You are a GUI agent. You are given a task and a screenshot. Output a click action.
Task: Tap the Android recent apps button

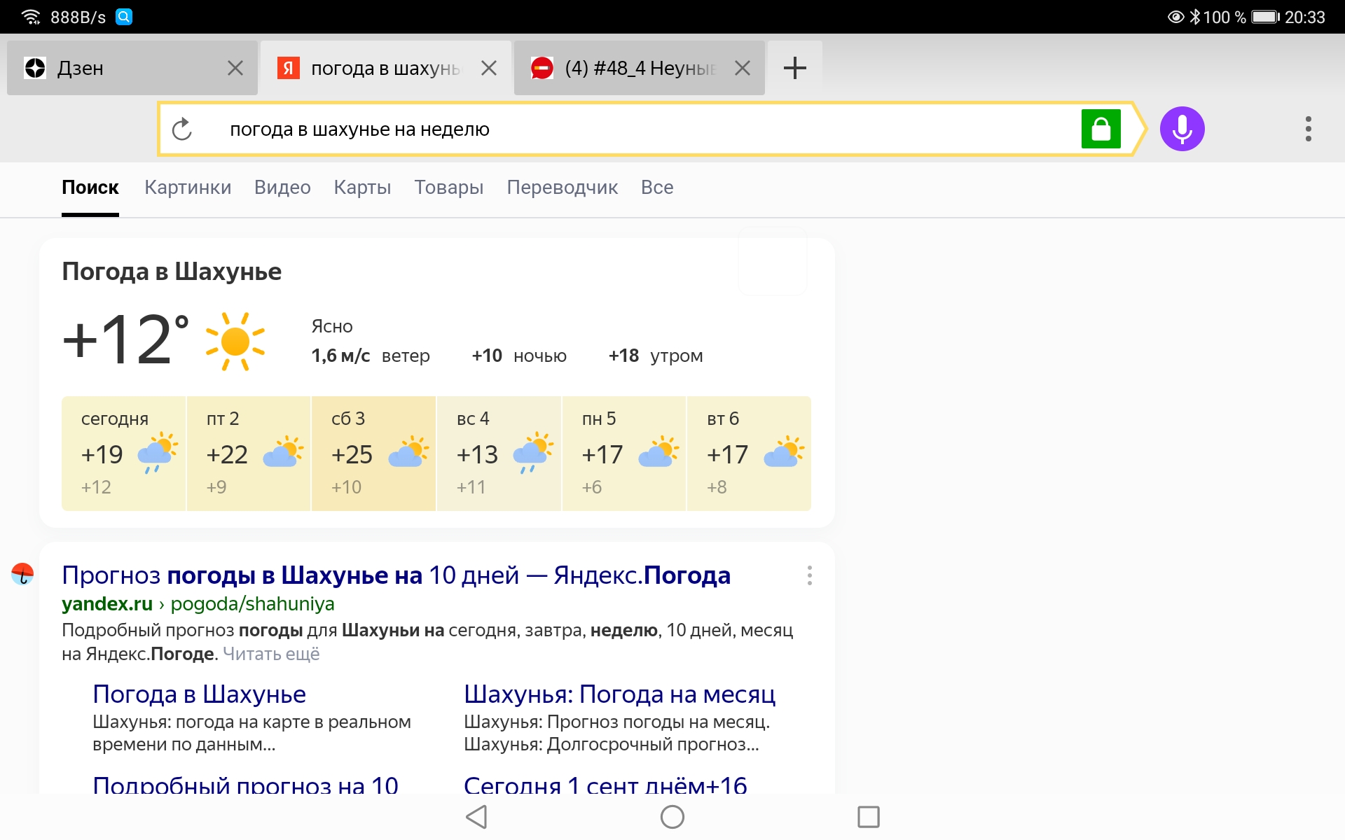coord(868,816)
